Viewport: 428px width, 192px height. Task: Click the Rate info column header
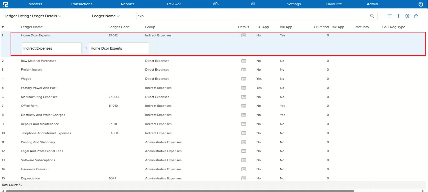[361, 27]
